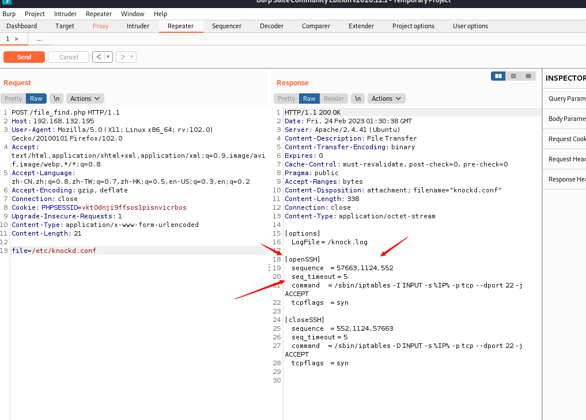Switch to the Repeater tool tab

pyautogui.click(x=181, y=26)
